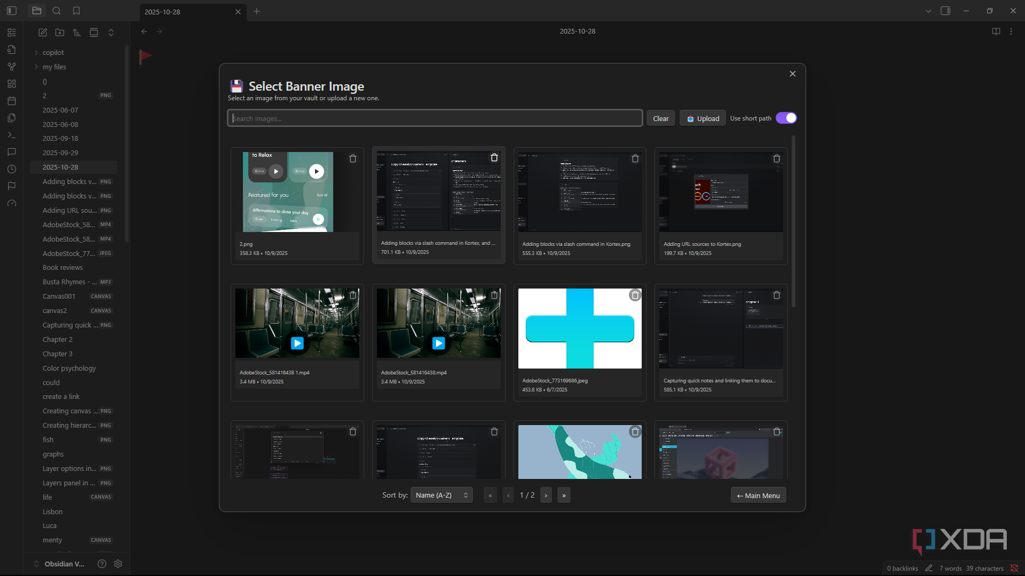Open vault help icon

pos(102,564)
